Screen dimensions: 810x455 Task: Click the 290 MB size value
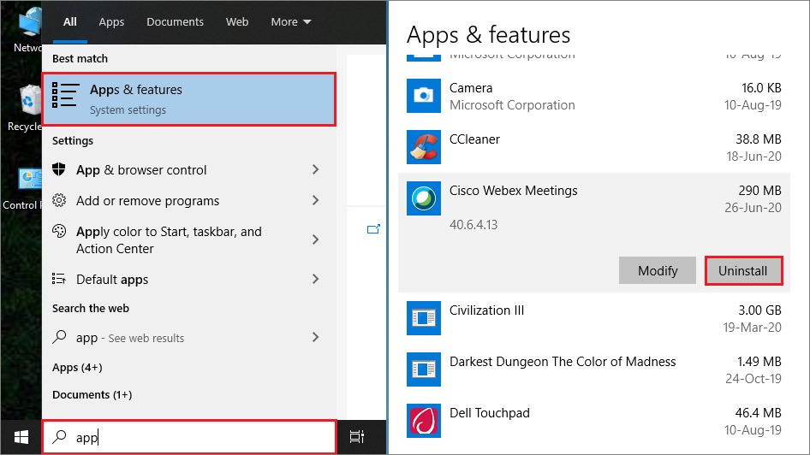[759, 191]
